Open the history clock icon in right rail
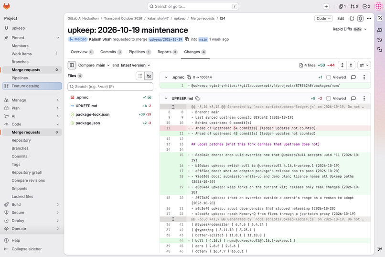The height and width of the screenshot is (257, 385). [x=380, y=40]
